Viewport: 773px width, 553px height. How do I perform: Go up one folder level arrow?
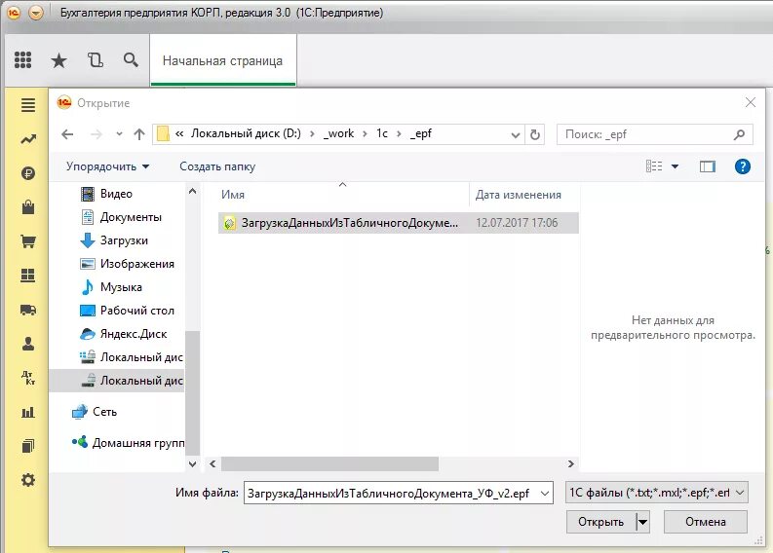coord(139,134)
